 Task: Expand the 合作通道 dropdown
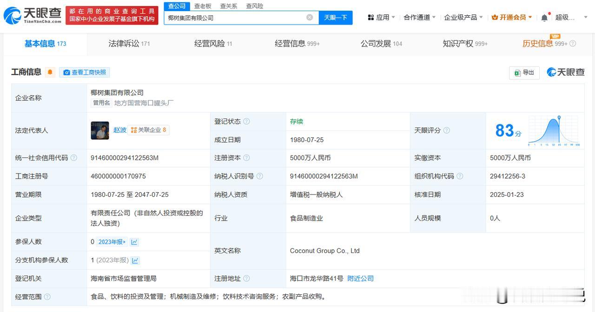(419, 17)
